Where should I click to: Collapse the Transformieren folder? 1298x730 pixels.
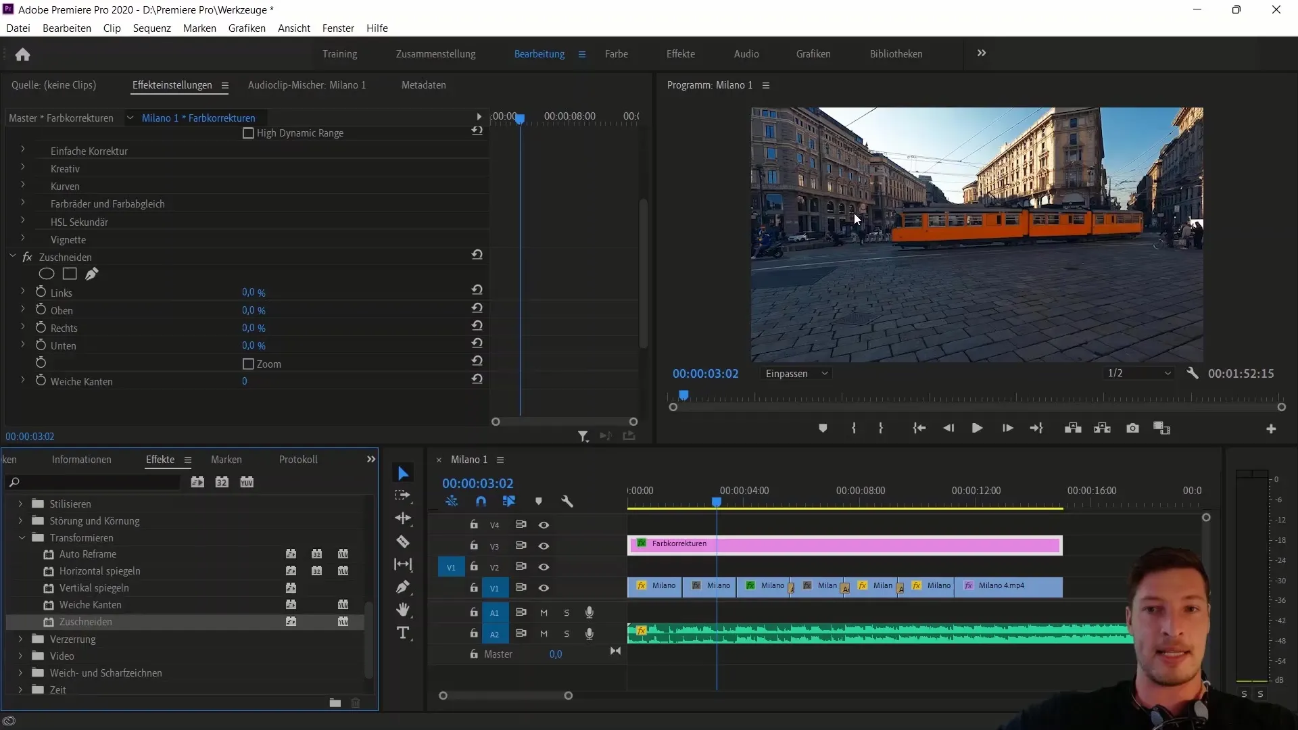coord(22,538)
